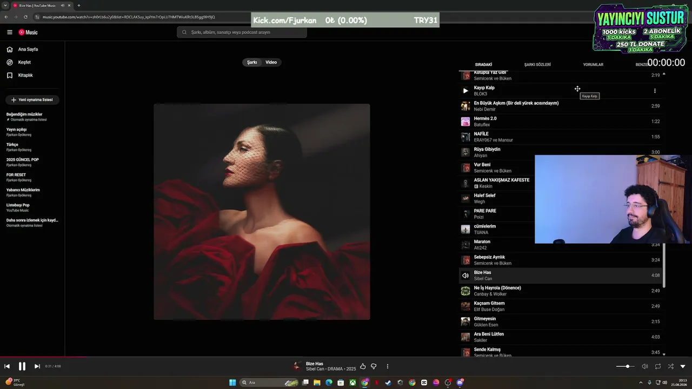Viewport: 692px width, 389px height.
Task: Open the Yabancı Müziklerim playlist
Action: pyautogui.click(x=32, y=192)
